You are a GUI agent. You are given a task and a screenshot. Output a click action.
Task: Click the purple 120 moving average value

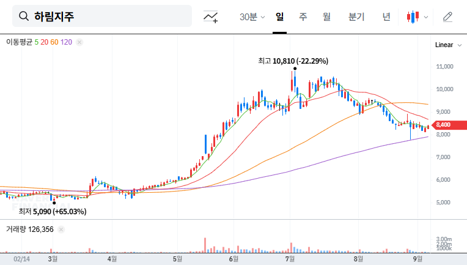point(66,42)
